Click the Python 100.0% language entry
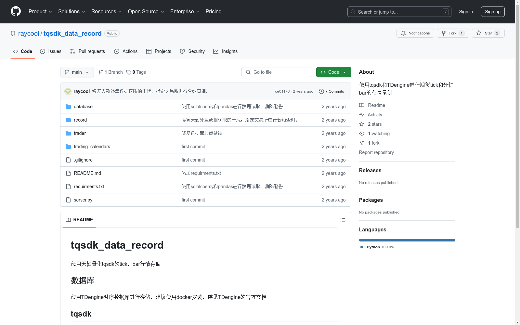The width and height of the screenshot is (520, 325). coord(377,247)
